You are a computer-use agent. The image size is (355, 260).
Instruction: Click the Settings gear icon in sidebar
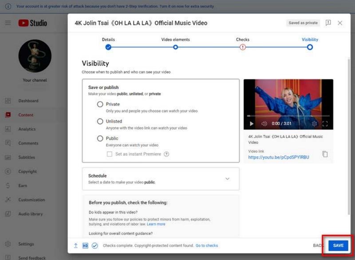click(8, 244)
